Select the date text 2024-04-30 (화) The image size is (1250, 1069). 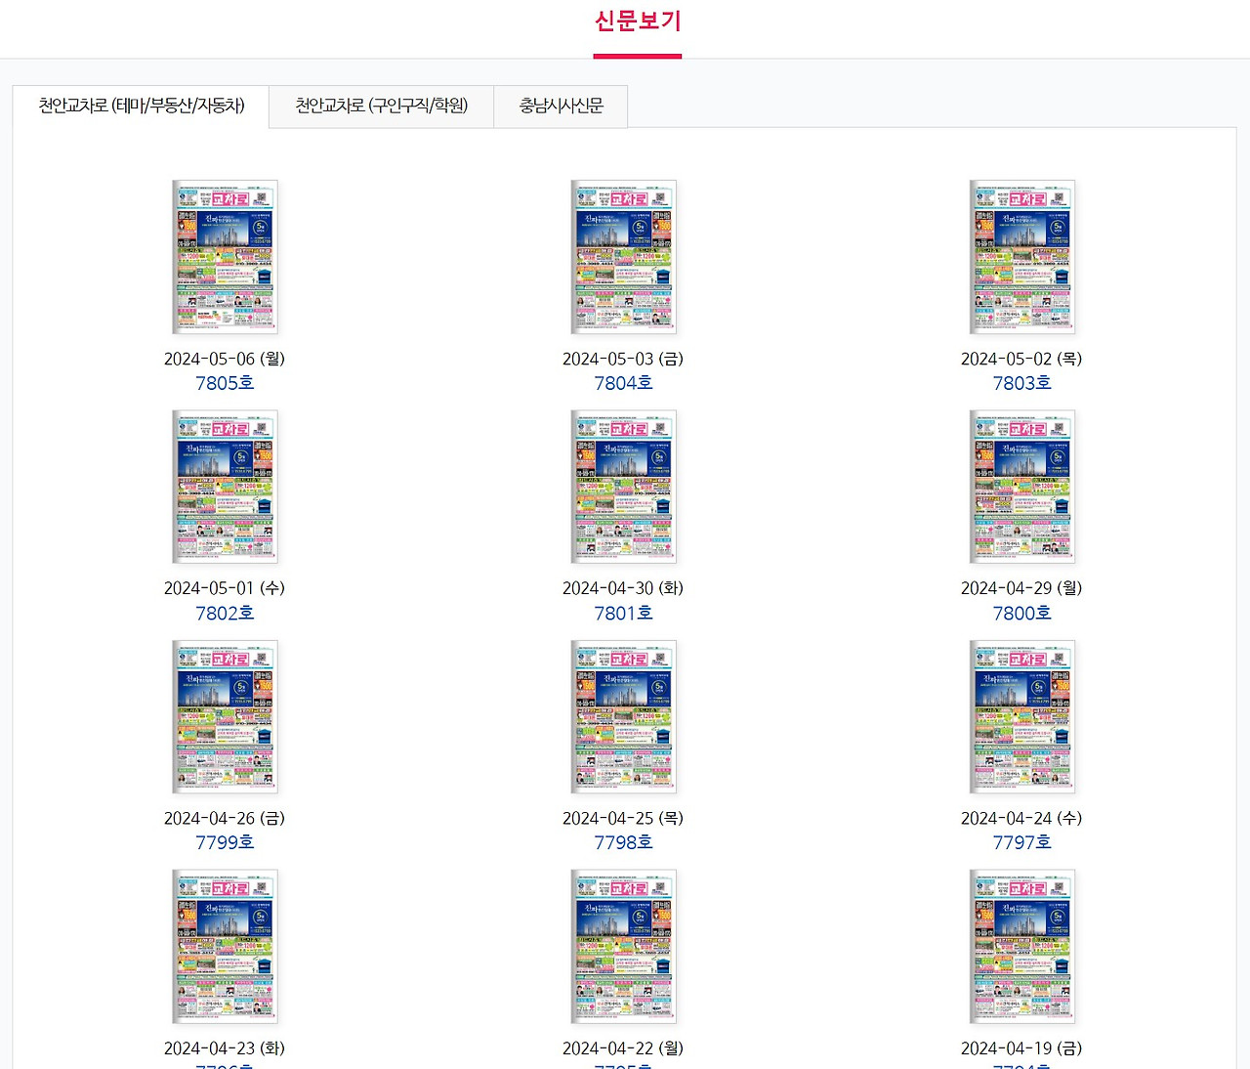623,588
